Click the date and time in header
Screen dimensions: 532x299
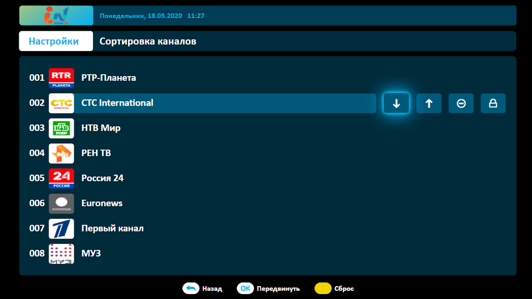pos(152,16)
